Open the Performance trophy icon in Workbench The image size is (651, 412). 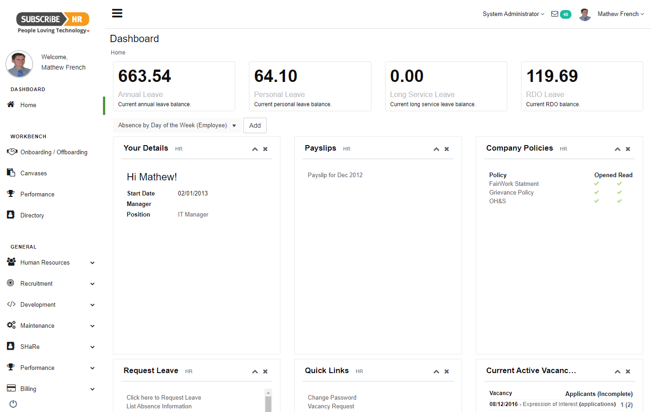(12, 194)
